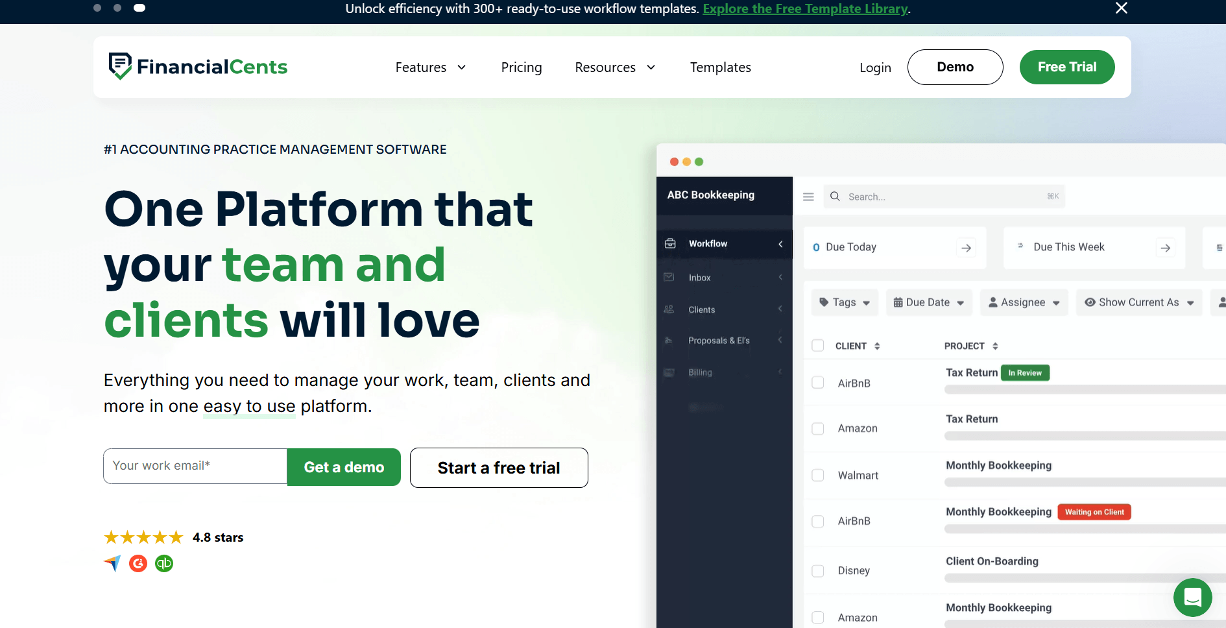
Task: Click the hamburger menu icon beside Search
Action: [808, 197]
